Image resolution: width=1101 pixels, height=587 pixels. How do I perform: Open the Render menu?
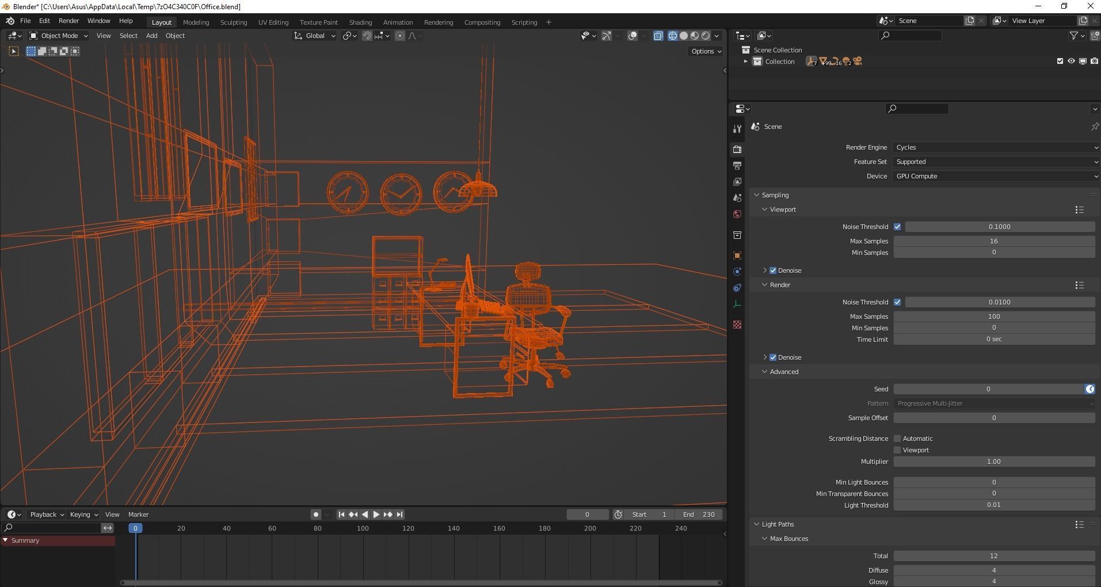pos(68,21)
